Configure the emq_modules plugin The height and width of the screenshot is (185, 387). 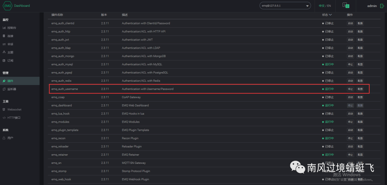[360, 122]
